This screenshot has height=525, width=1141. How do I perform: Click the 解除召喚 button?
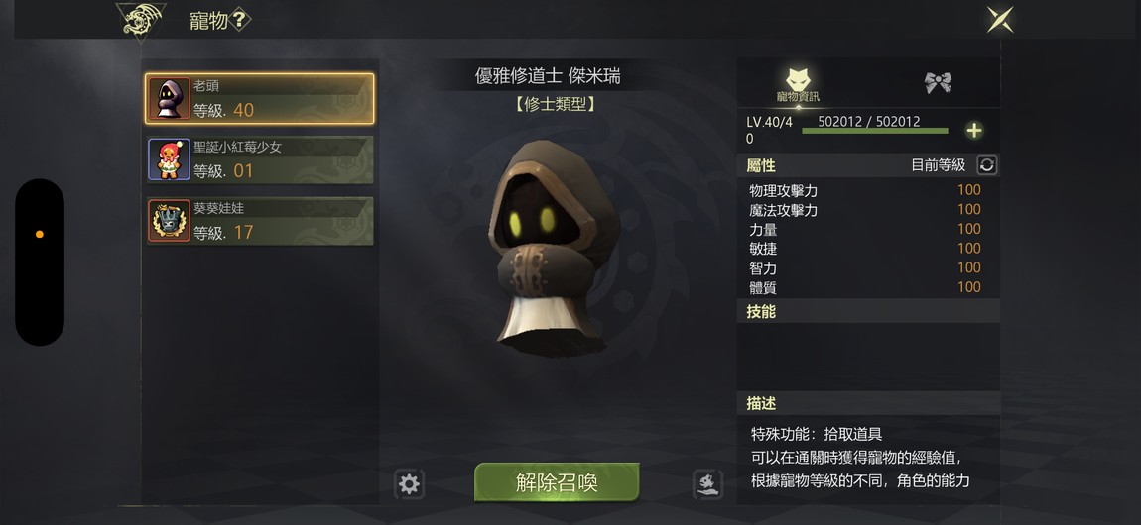pos(557,482)
